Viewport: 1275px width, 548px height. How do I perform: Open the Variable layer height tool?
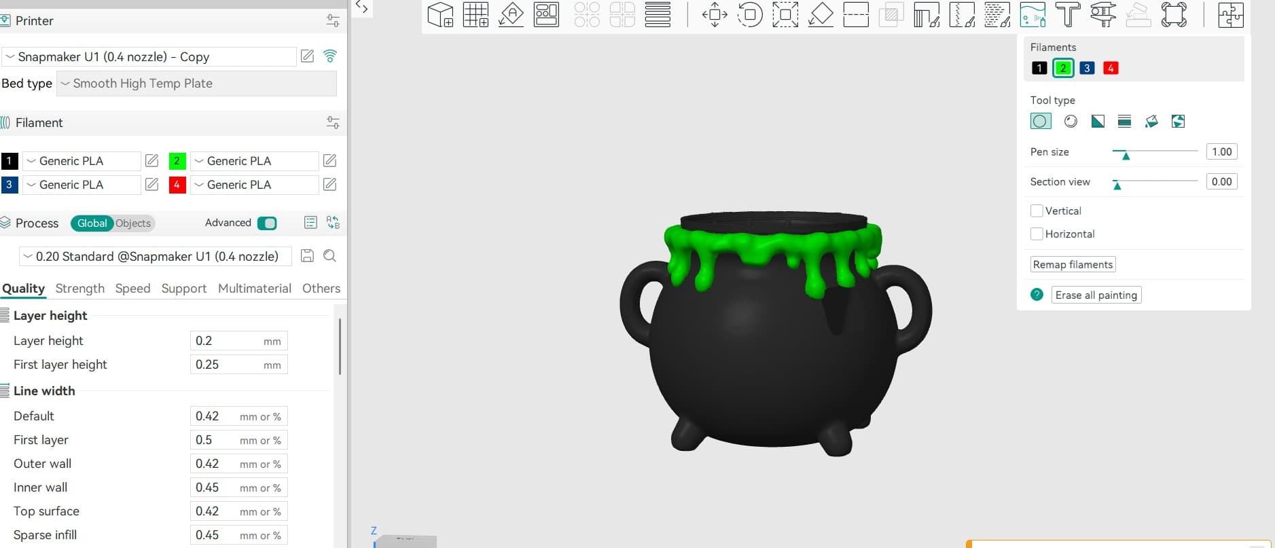pos(658,14)
